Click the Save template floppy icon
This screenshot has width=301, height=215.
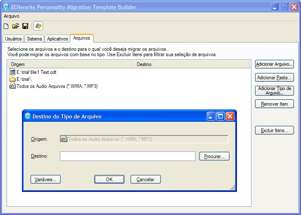click(25, 26)
